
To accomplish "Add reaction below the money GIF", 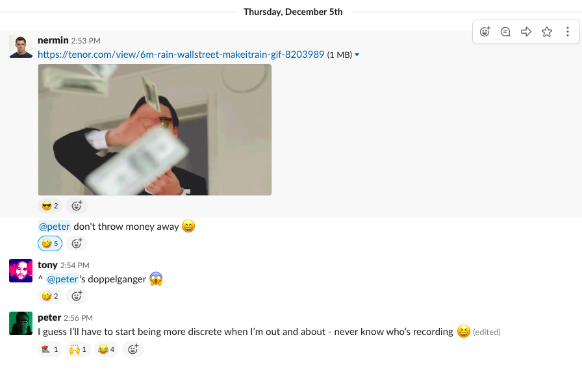I will pyautogui.click(x=77, y=206).
